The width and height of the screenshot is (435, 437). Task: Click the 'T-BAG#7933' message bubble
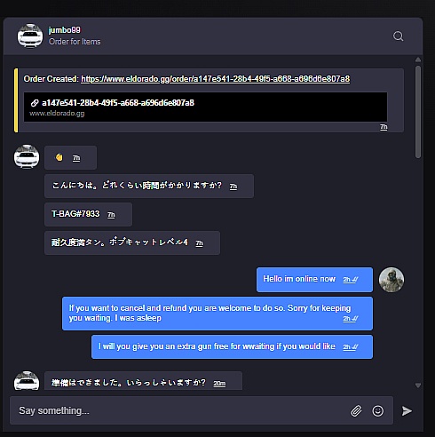[88, 214]
